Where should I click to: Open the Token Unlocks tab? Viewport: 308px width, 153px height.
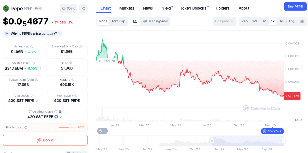click(x=193, y=8)
